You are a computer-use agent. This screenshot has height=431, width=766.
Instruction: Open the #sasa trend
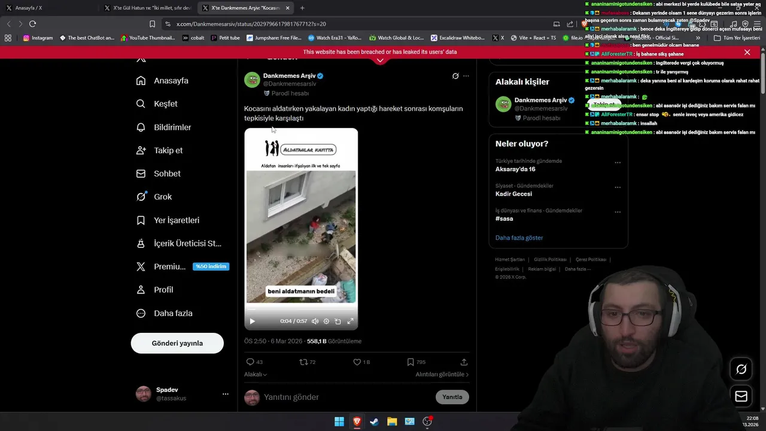(504, 218)
